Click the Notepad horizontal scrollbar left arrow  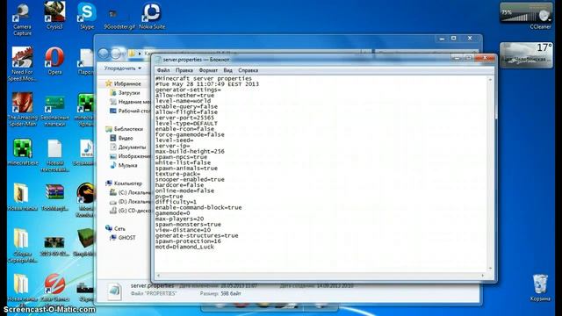158,276
